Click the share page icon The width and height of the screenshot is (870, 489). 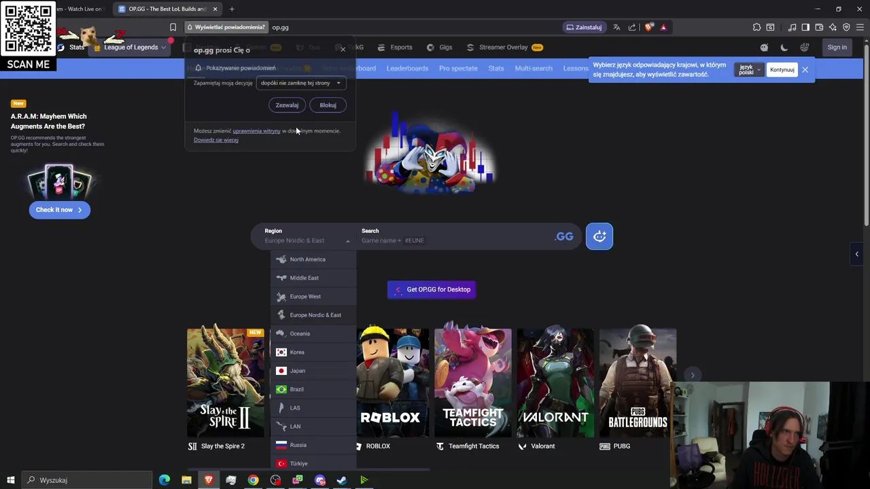pyautogui.click(x=632, y=27)
